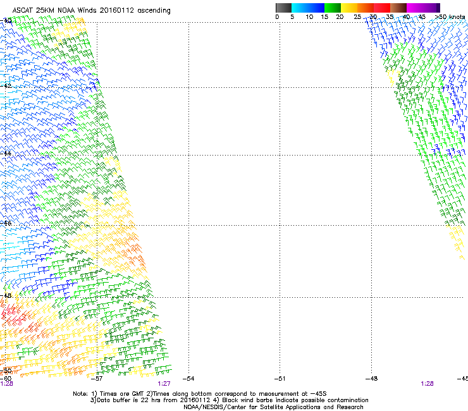Click the 'Note: 1) Times are GMT' text
This screenshot has height=411, width=468.
[x=109, y=394]
